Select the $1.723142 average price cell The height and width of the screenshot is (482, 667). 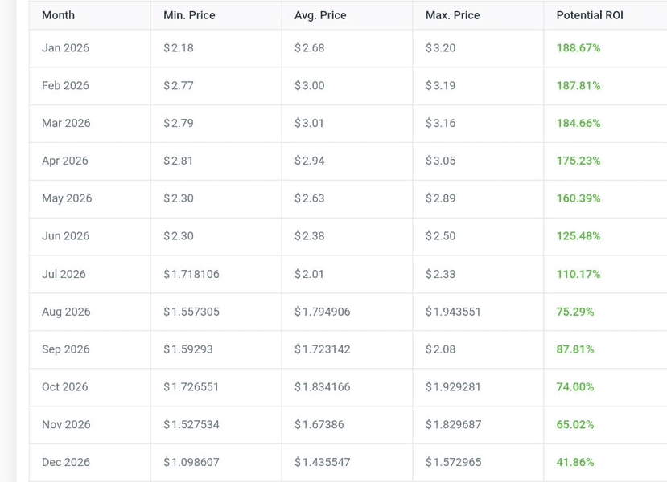click(322, 349)
